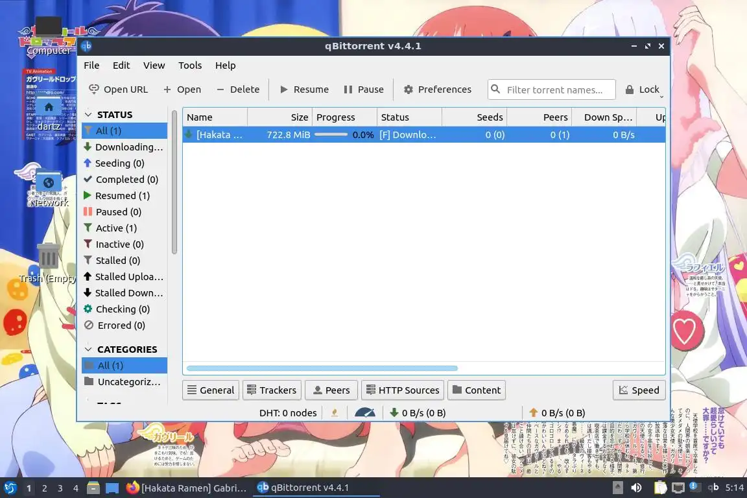Click the sidebar vertical scrollbar

pos(174,182)
